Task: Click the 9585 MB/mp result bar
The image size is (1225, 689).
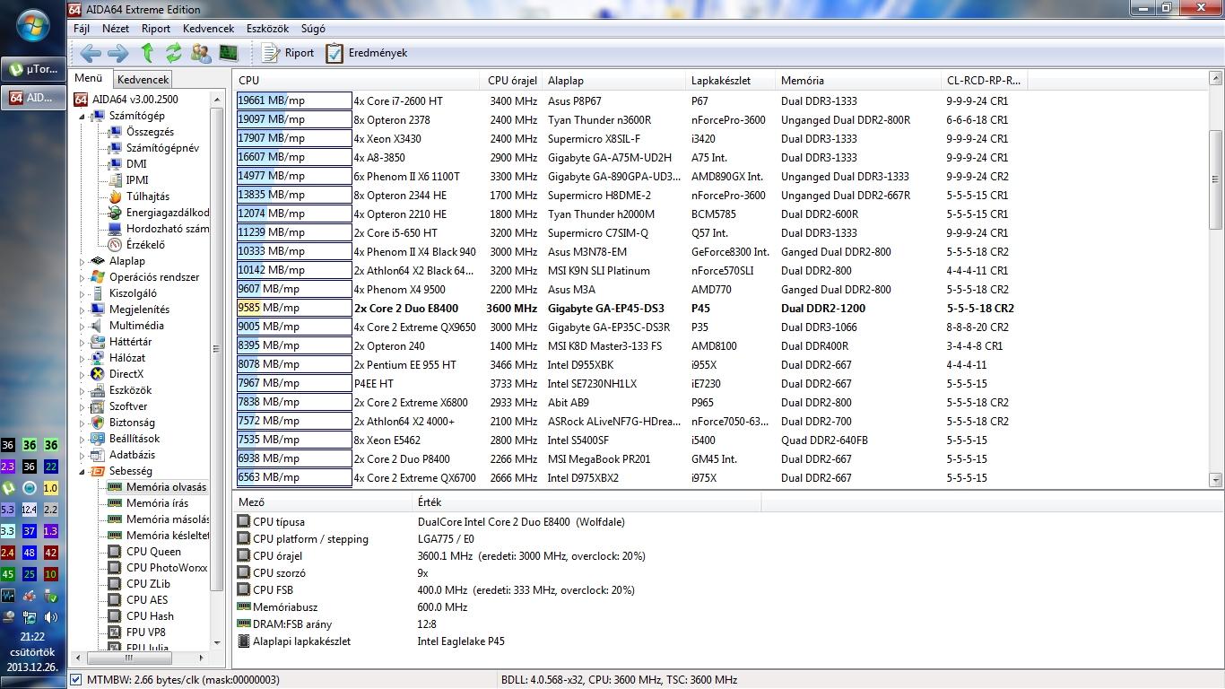Action: 294,308
